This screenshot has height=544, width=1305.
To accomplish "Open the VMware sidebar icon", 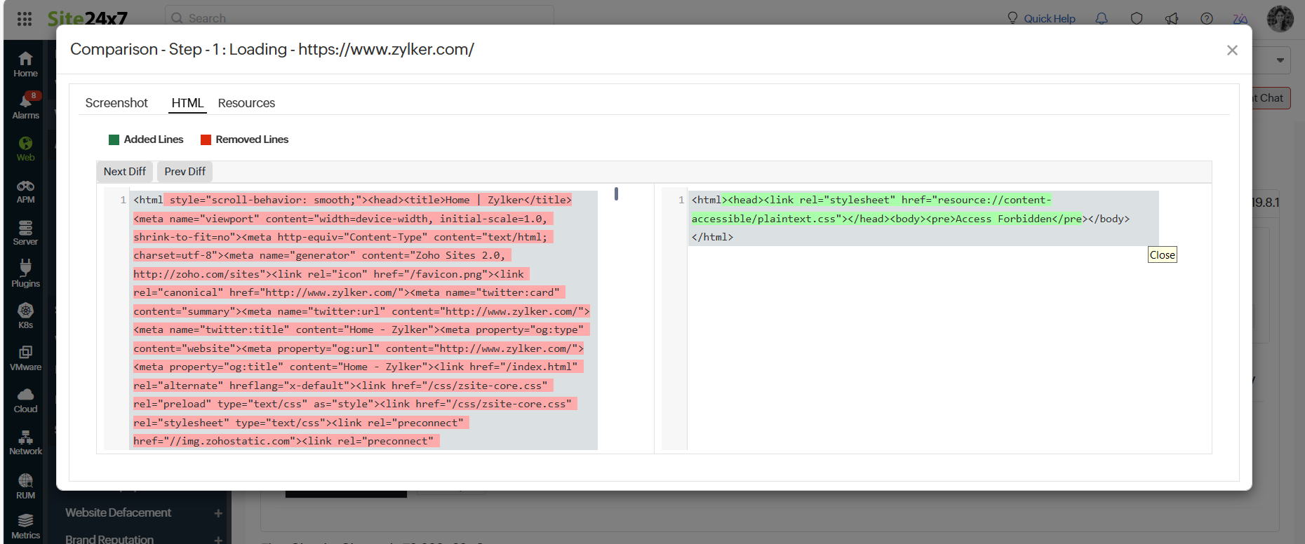I will 25,358.
